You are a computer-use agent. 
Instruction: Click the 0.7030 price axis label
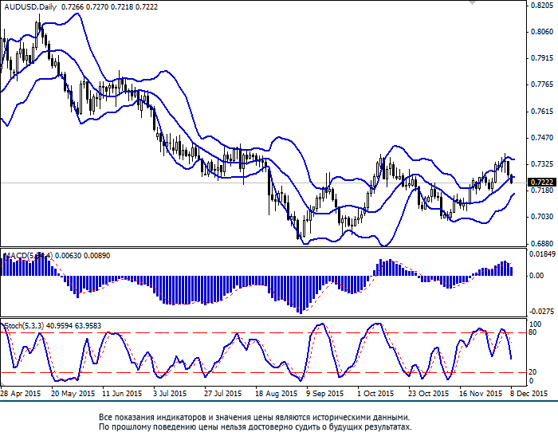click(x=541, y=217)
